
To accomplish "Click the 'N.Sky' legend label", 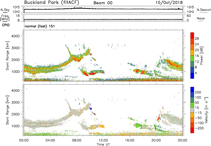I will [x=5, y=10].
